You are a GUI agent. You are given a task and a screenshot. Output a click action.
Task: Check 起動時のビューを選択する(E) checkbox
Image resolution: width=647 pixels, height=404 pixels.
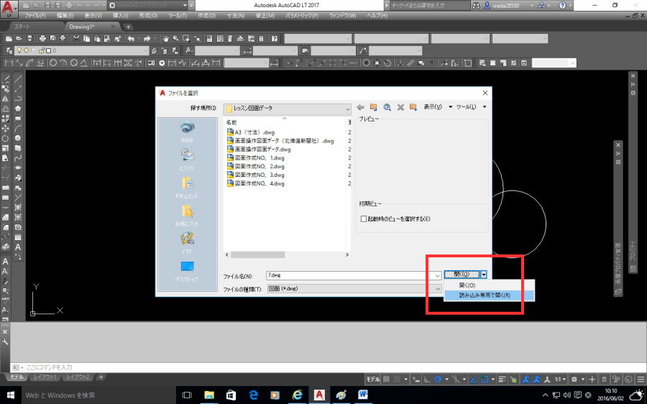click(364, 219)
